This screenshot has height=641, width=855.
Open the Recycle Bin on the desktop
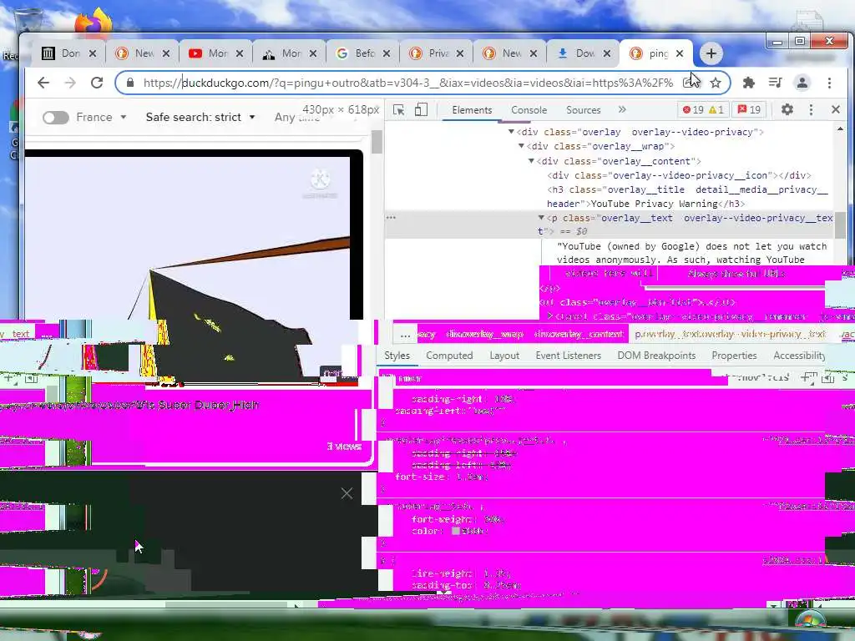[28, 22]
